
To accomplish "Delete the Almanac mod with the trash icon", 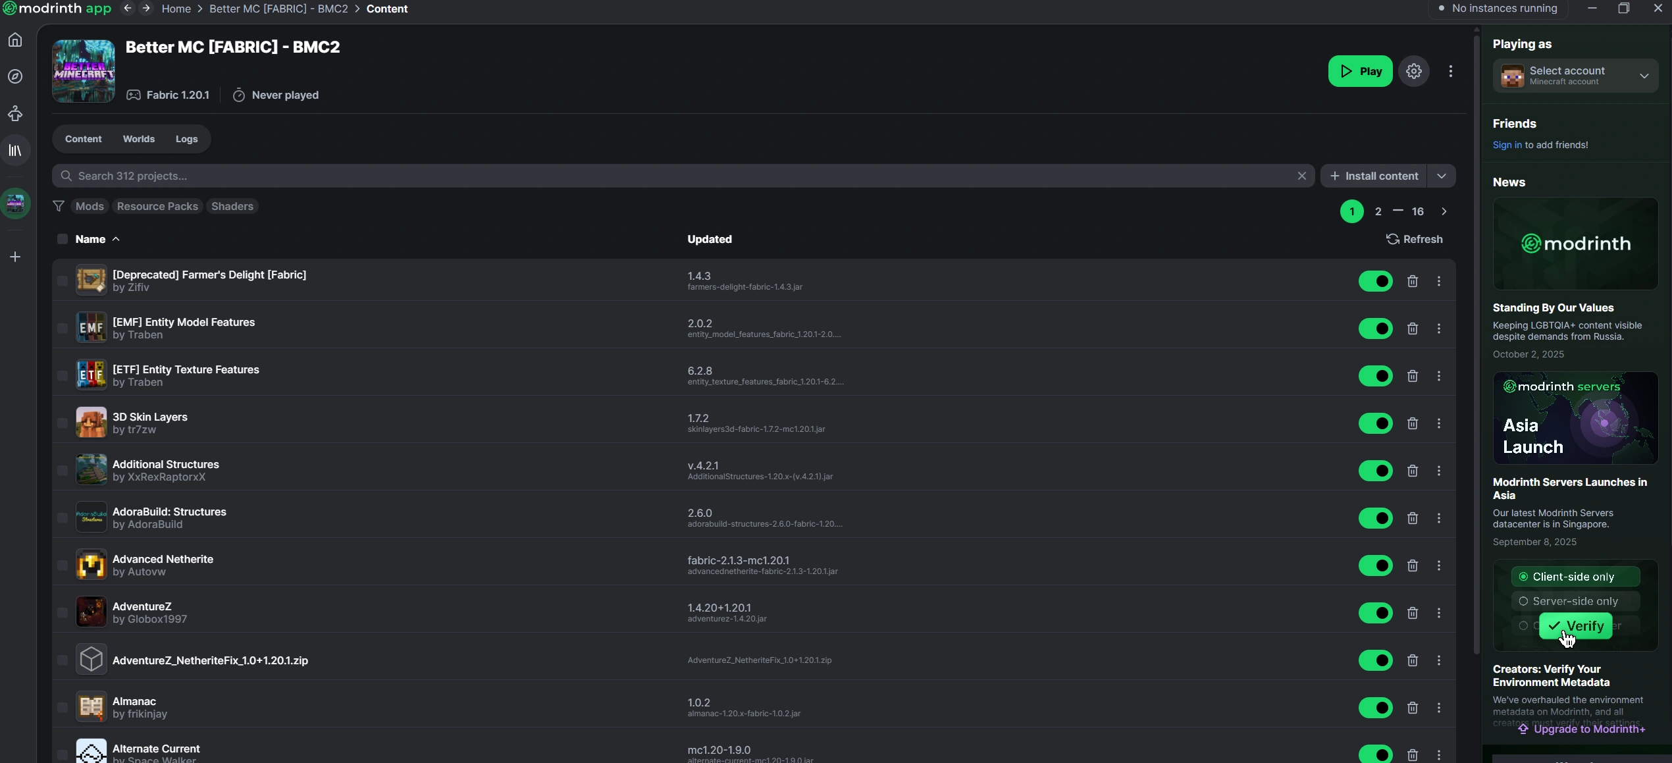I will (1413, 708).
